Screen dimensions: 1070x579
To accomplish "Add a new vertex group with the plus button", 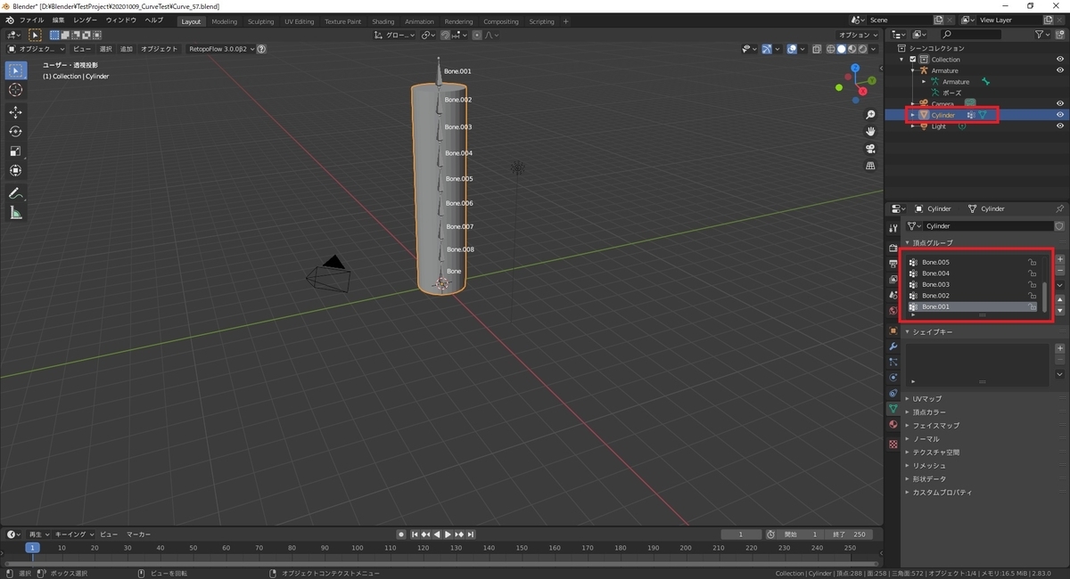I will pos(1060,259).
